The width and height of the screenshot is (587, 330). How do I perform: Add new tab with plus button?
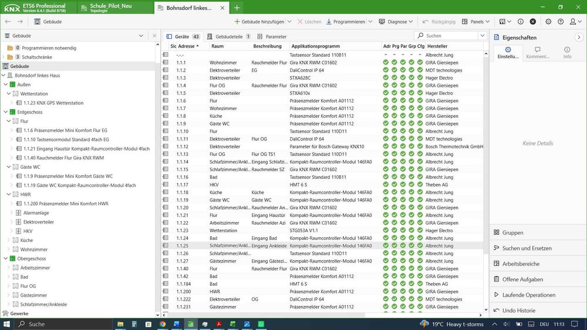pyautogui.click(x=237, y=8)
